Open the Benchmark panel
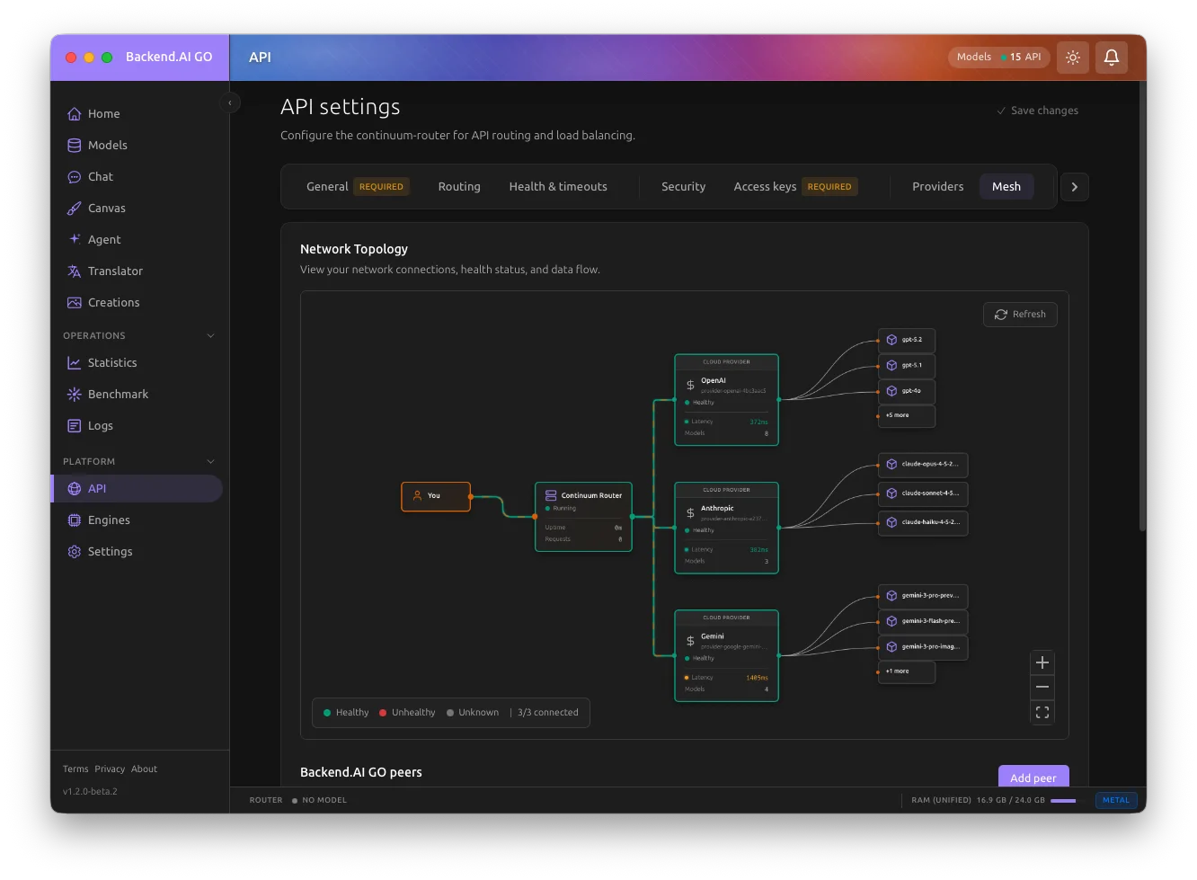Image resolution: width=1197 pixels, height=880 pixels. [x=117, y=394]
